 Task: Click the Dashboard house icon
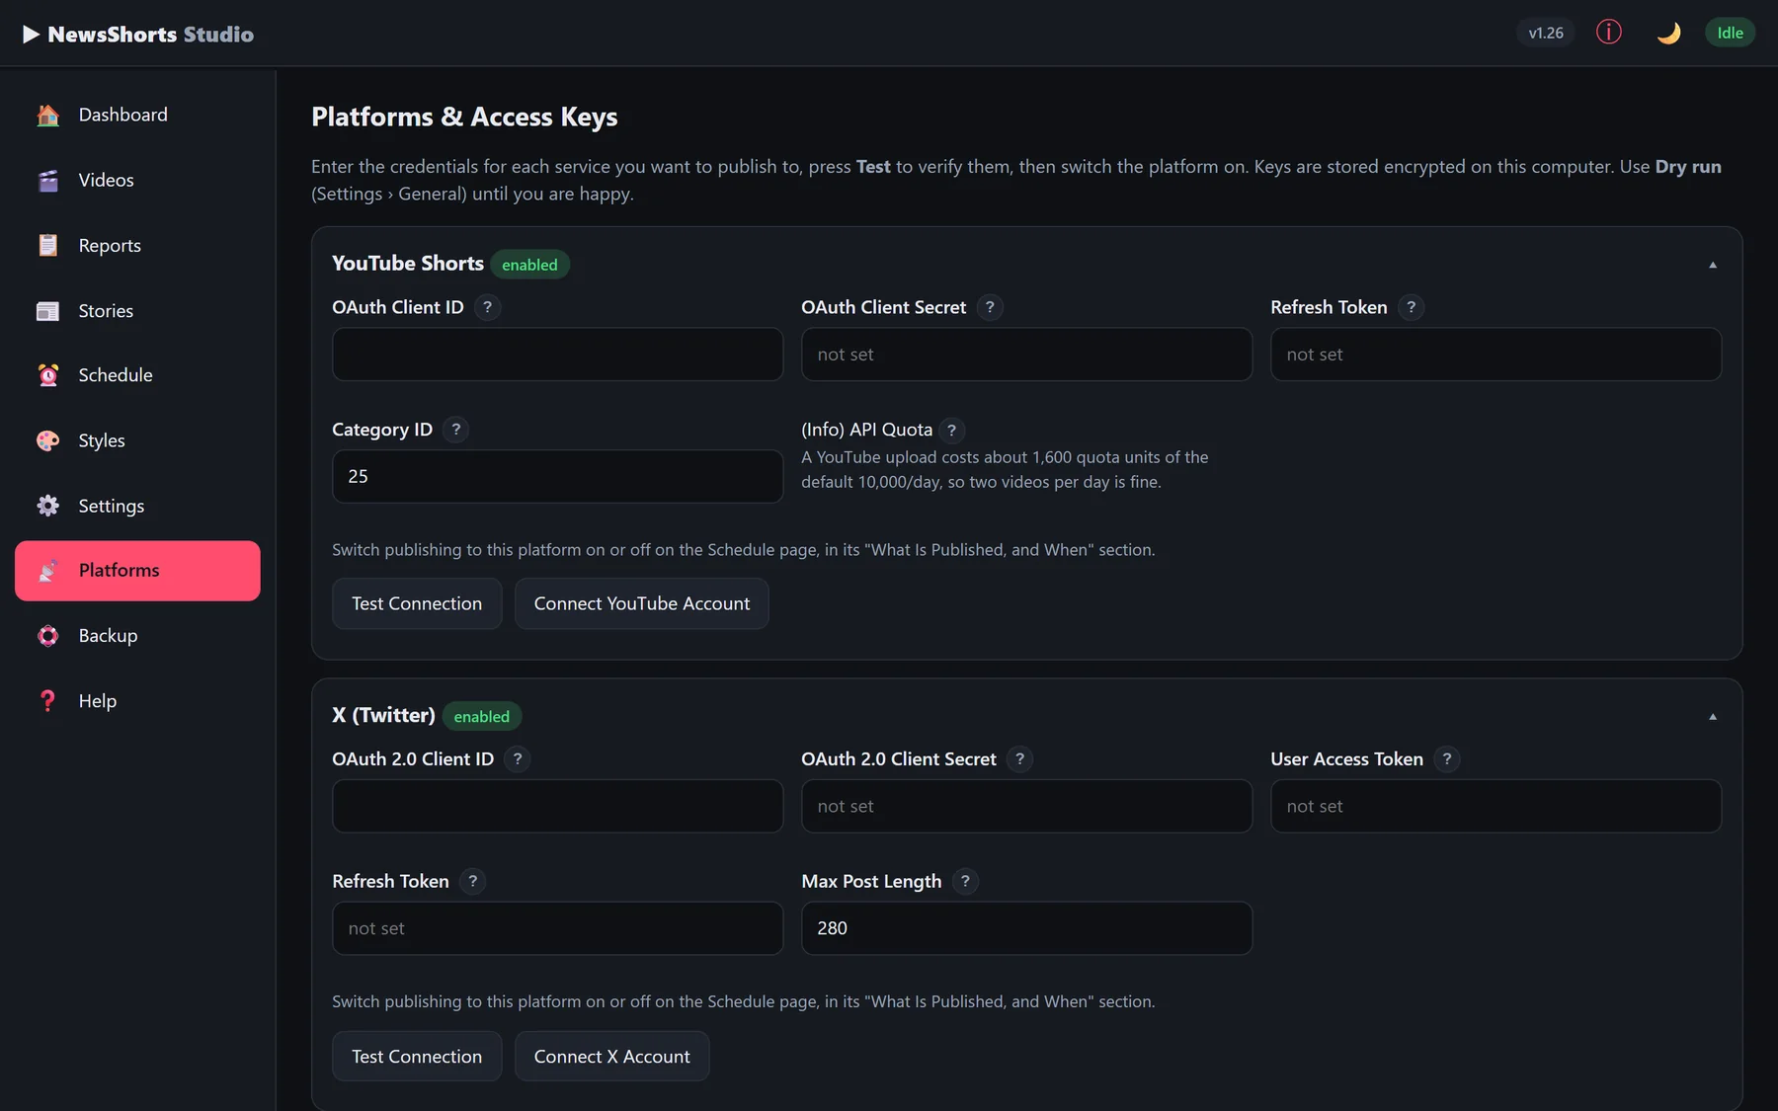pyautogui.click(x=47, y=115)
